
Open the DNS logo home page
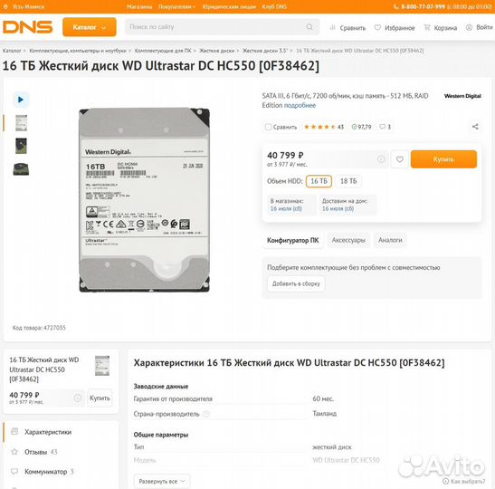(x=28, y=27)
